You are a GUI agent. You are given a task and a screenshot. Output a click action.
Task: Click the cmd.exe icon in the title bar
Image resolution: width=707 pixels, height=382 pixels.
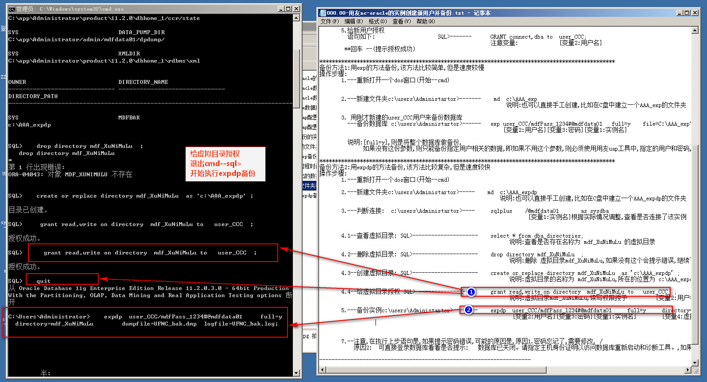click(x=12, y=9)
